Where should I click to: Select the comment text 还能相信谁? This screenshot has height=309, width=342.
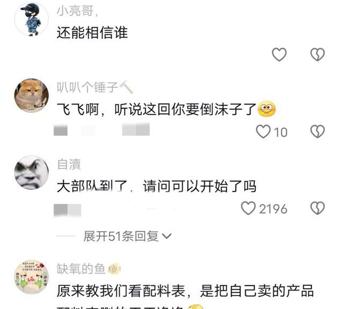tap(92, 33)
